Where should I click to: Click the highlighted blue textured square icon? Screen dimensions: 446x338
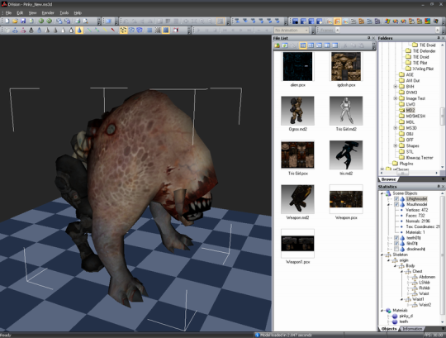pyautogui.click(x=165, y=30)
